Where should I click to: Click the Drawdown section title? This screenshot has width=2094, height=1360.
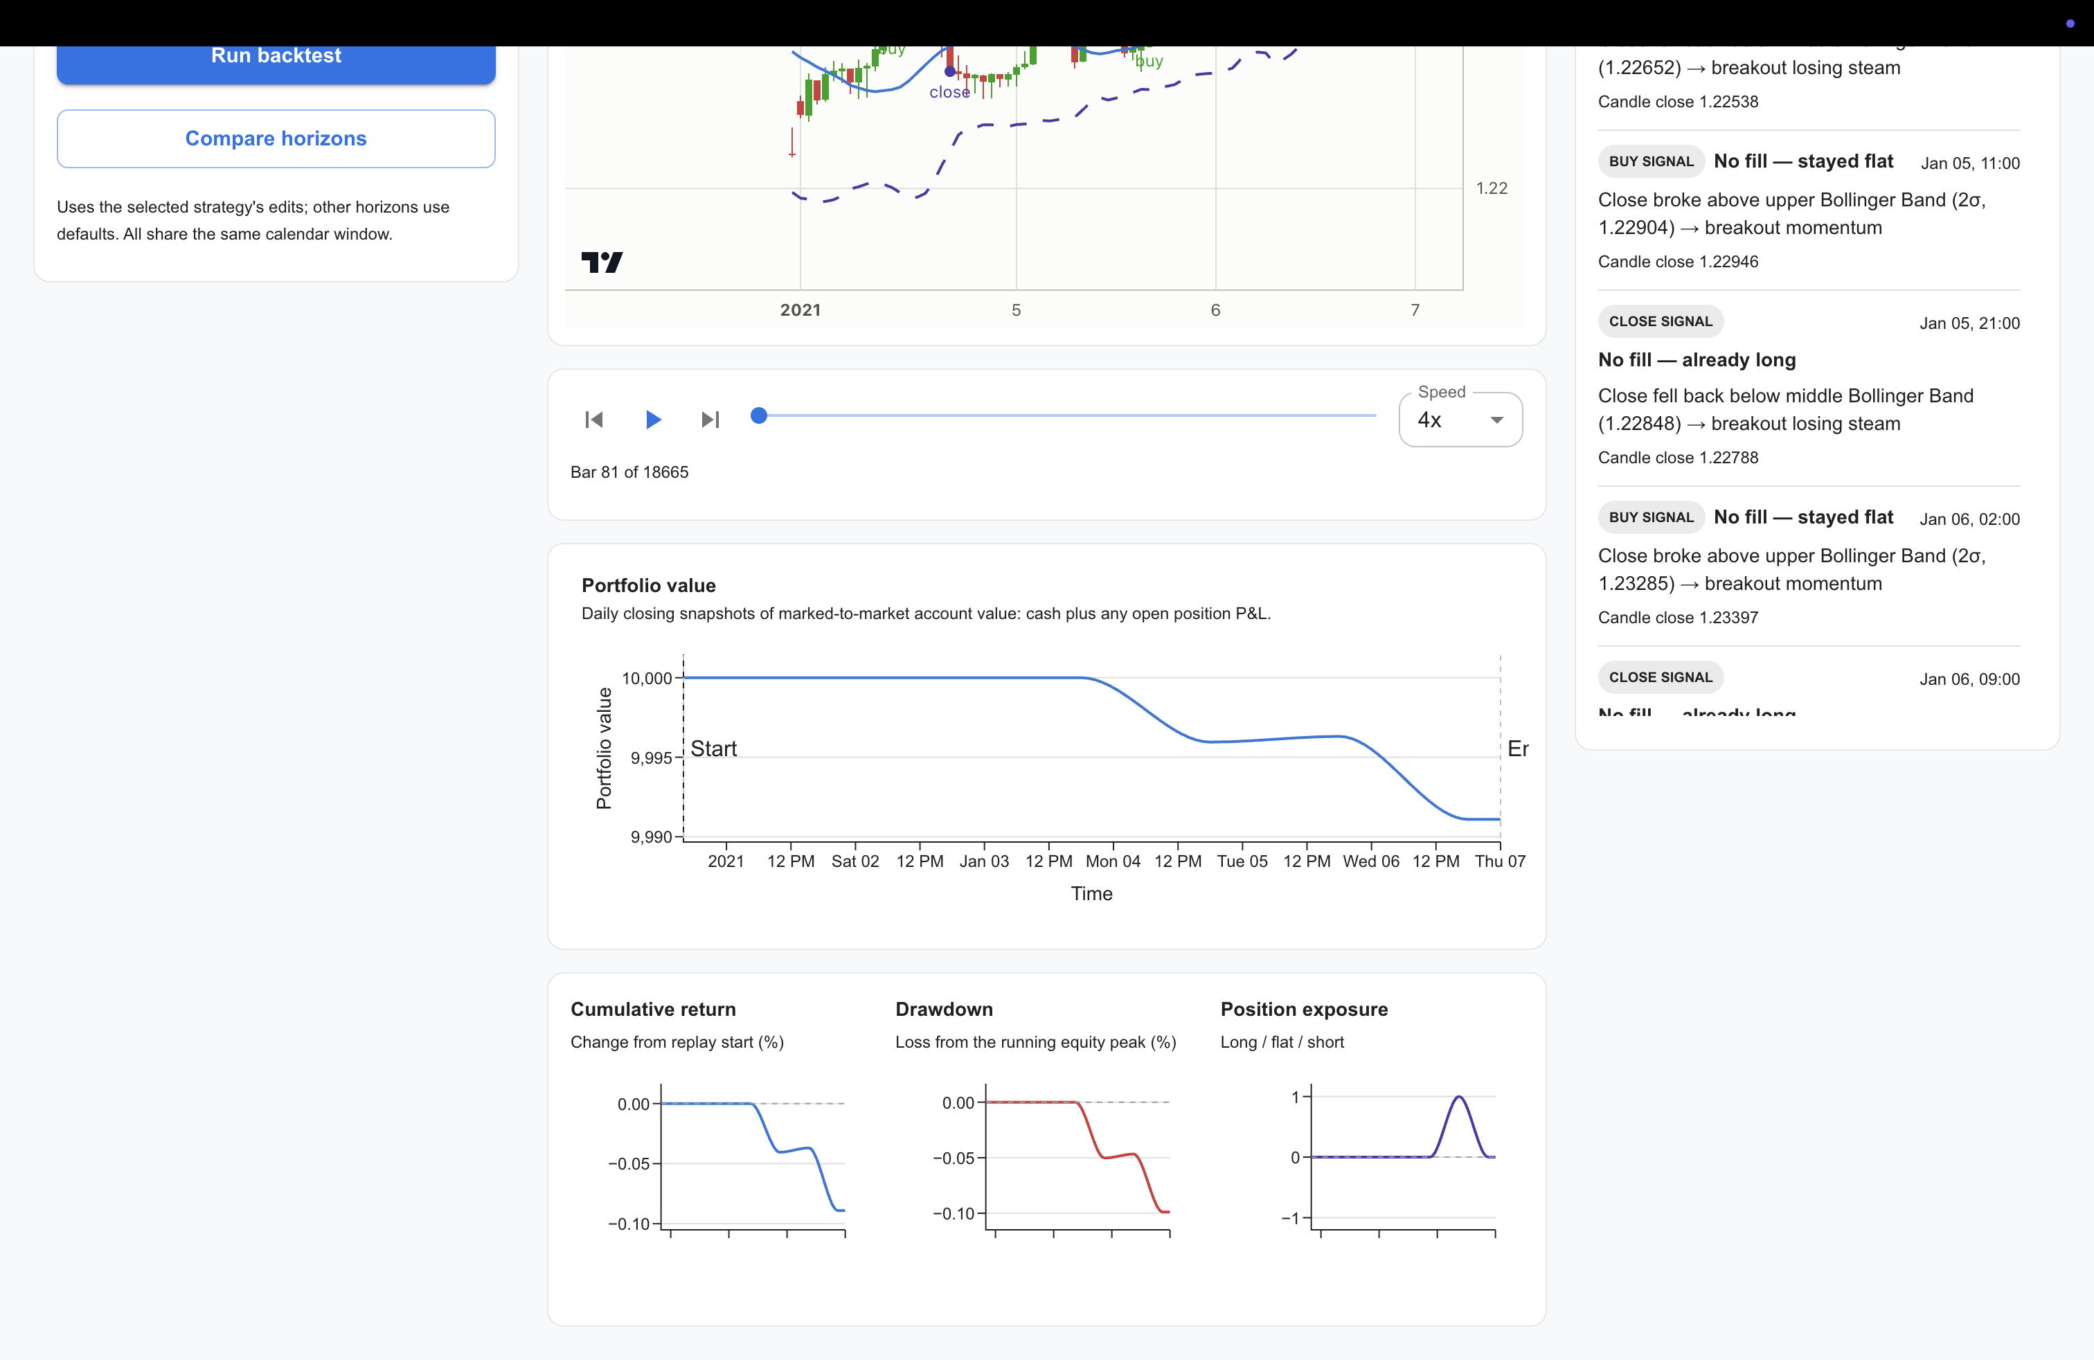pyautogui.click(x=944, y=1009)
